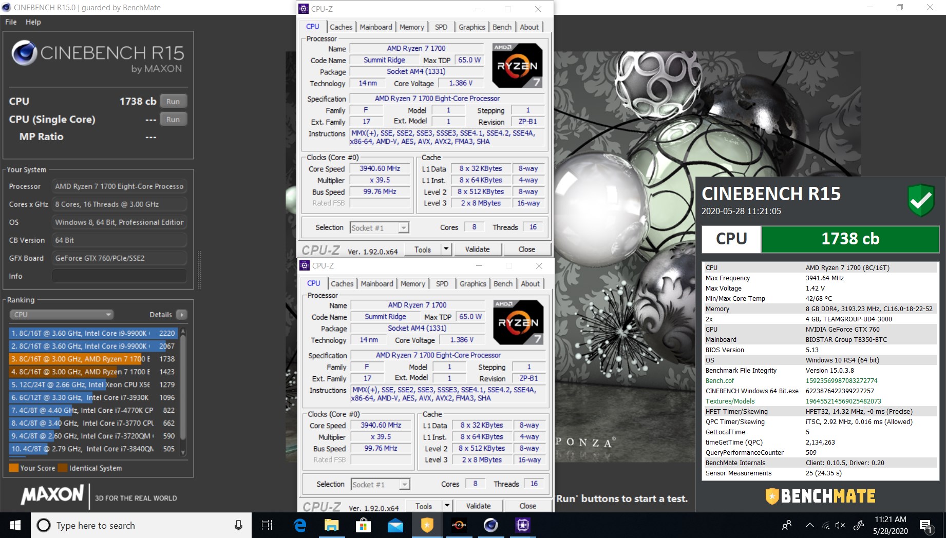The width and height of the screenshot is (946, 538).
Task: Open File Explorer from the taskbar
Action: (x=331, y=525)
